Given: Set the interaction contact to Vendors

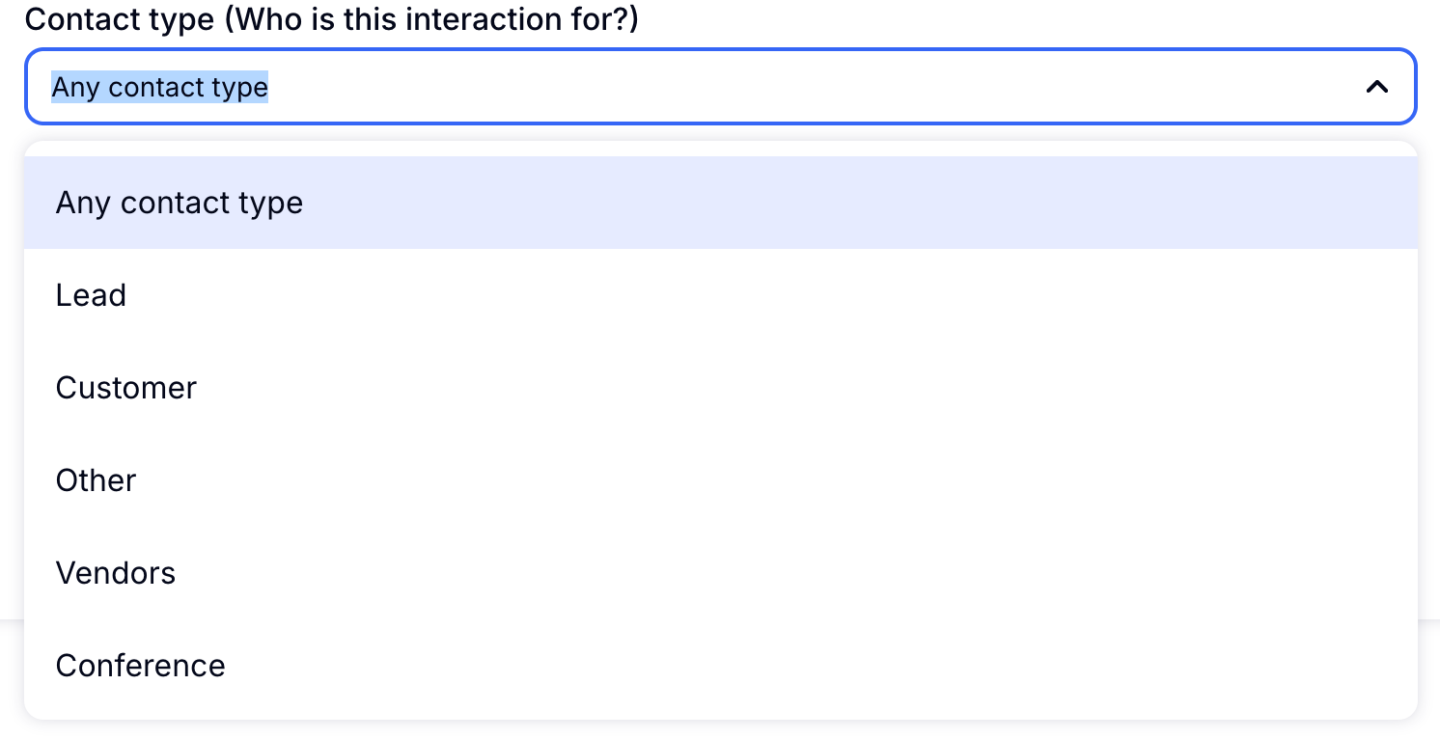Looking at the screenshot, I should click(x=116, y=573).
